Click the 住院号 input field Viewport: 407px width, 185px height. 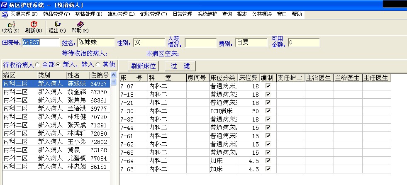41,43
